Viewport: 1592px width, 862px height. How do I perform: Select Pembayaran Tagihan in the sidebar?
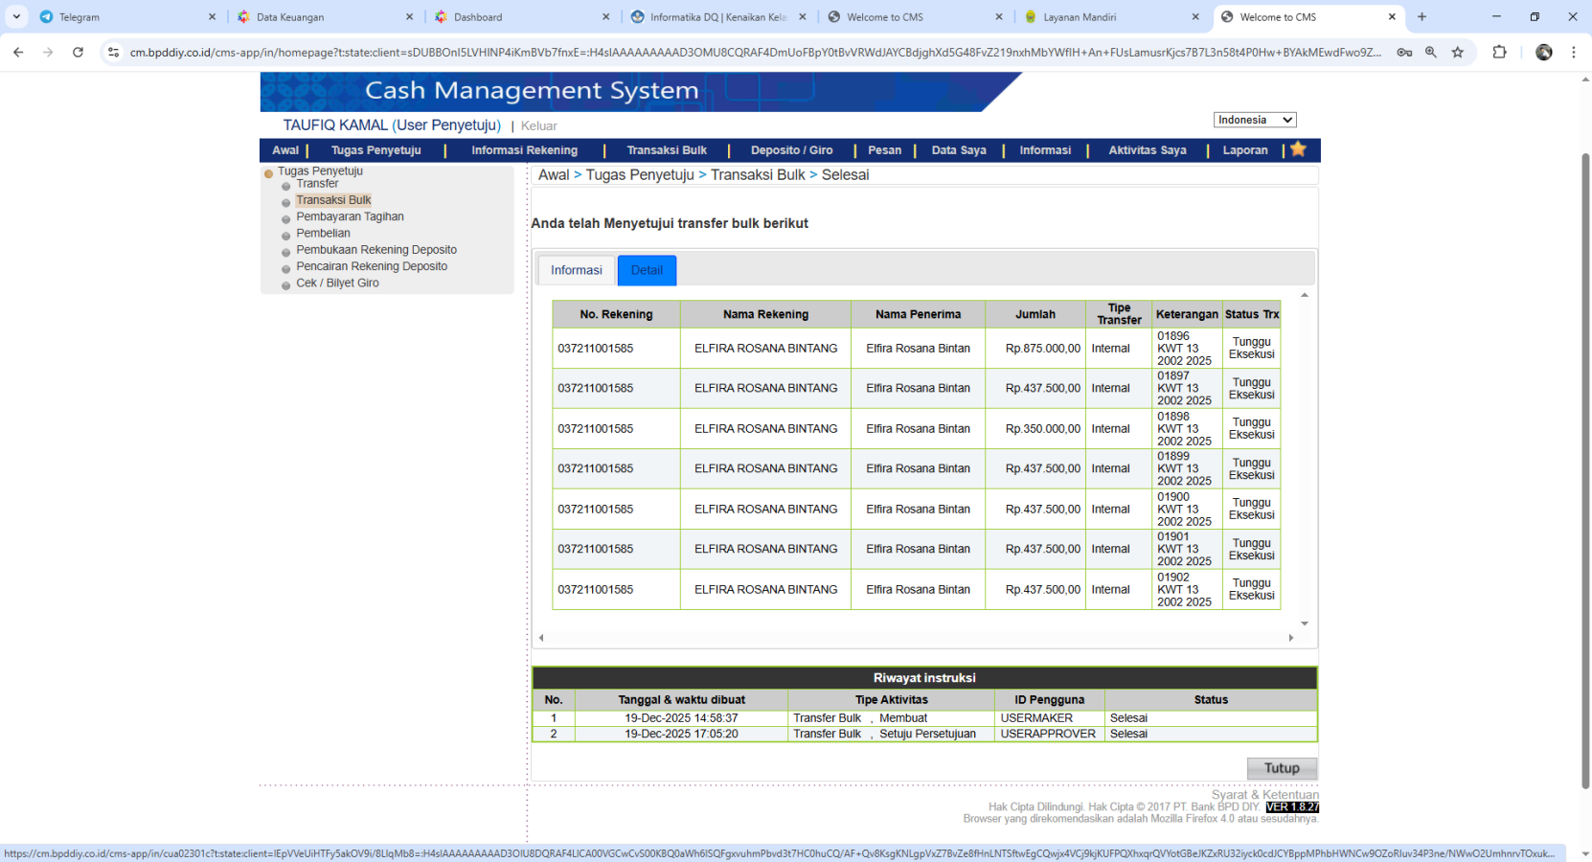(350, 216)
